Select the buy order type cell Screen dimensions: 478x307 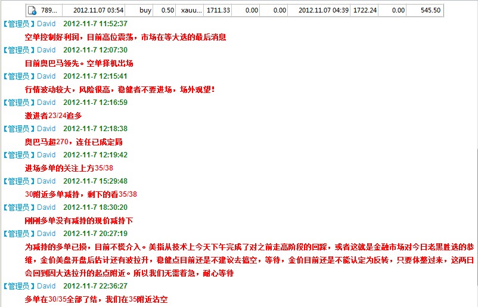145,10
